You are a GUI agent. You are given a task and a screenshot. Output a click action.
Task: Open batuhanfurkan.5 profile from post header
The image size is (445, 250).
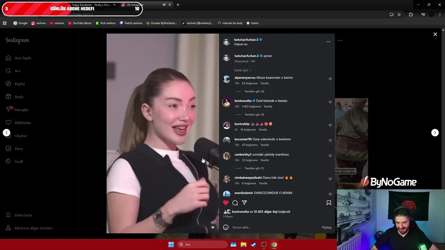tap(246, 40)
